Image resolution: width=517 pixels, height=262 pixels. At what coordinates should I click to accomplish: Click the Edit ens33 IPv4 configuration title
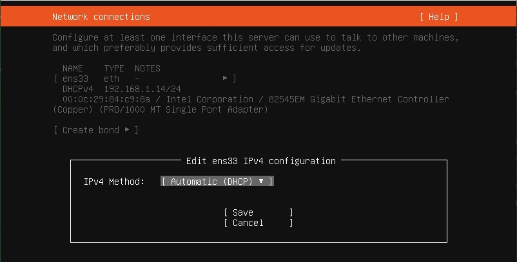click(x=261, y=161)
